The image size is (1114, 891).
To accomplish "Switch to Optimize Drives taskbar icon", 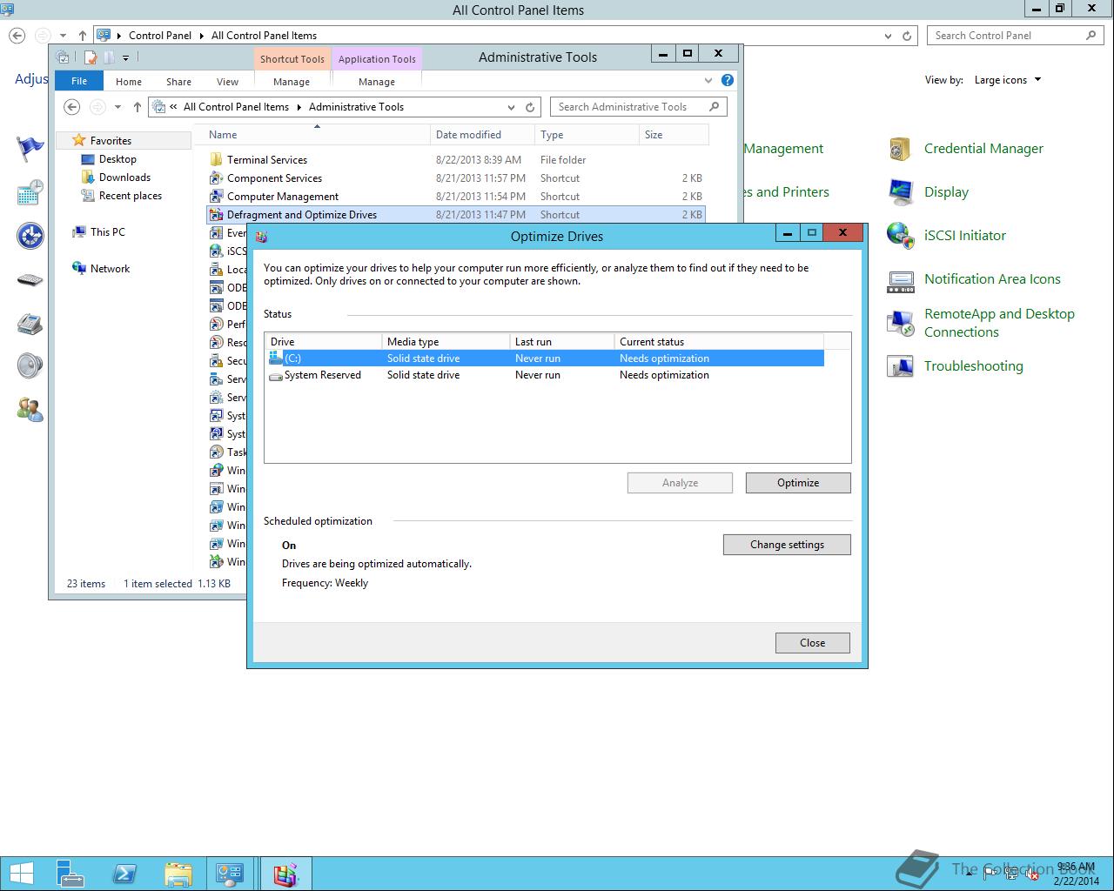I will click(285, 874).
